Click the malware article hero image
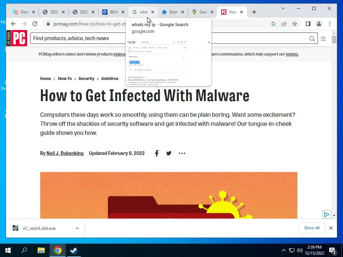The image size is (343, 257). point(169,195)
